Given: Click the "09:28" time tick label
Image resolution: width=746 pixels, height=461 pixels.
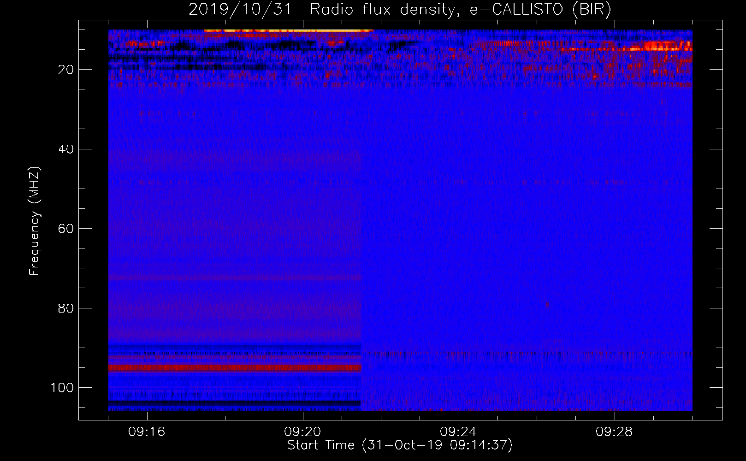Looking at the screenshot, I should (x=614, y=432).
